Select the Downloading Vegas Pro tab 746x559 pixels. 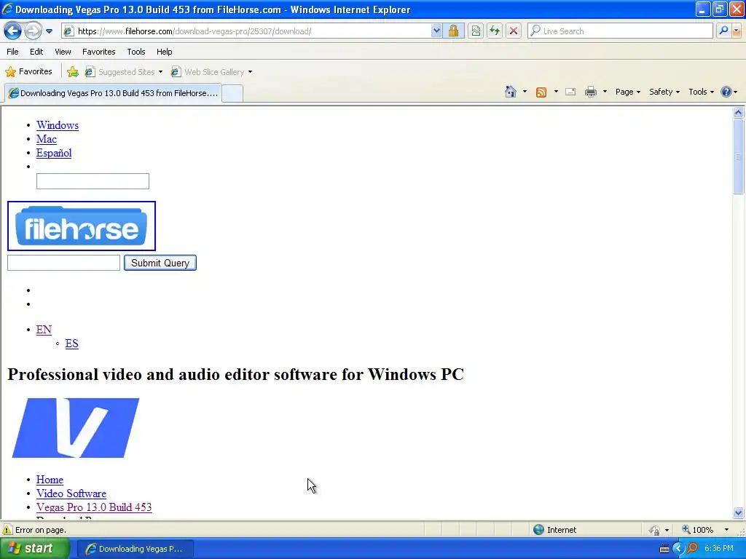click(x=113, y=93)
